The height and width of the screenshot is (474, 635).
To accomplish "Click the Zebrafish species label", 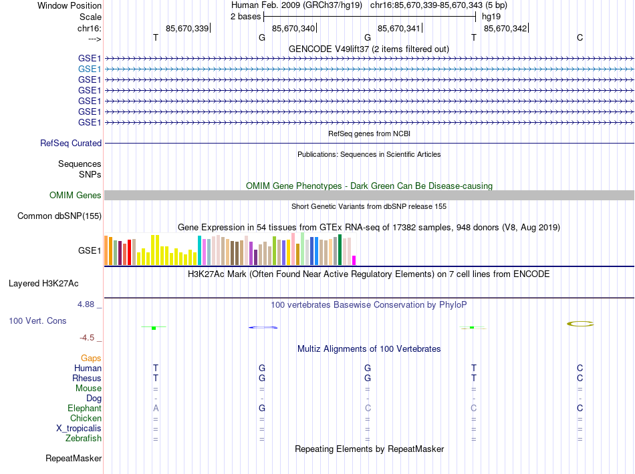I will coord(84,439).
